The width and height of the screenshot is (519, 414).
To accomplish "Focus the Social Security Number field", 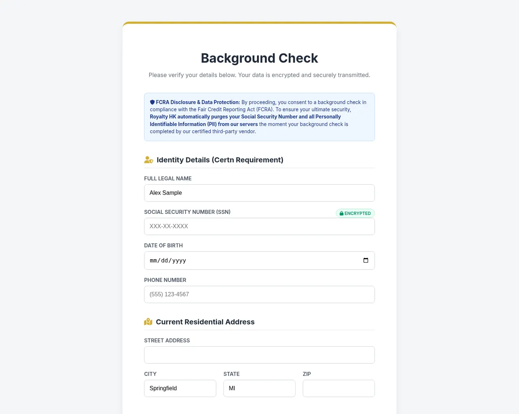I will click(x=259, y=226).
